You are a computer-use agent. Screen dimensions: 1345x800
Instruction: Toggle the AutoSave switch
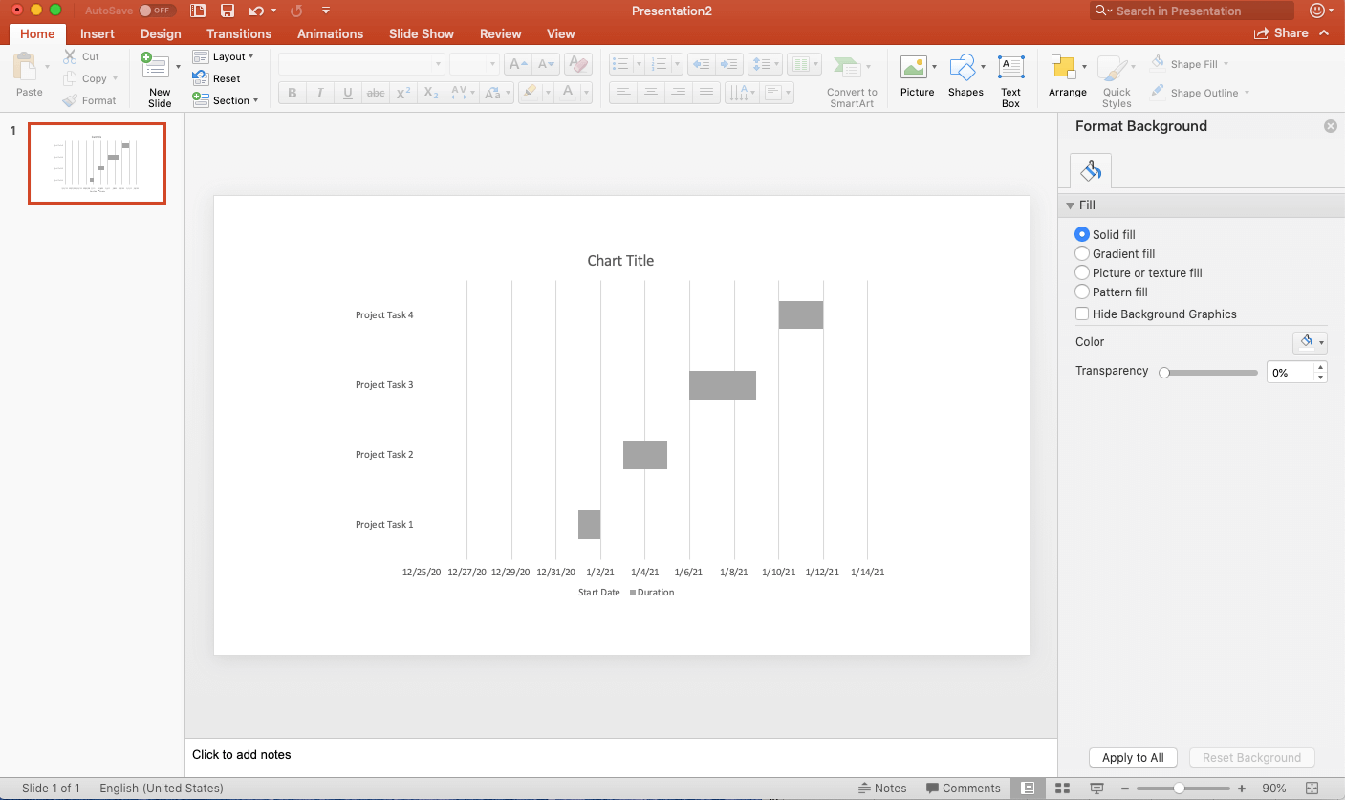(x=157, y=11)
